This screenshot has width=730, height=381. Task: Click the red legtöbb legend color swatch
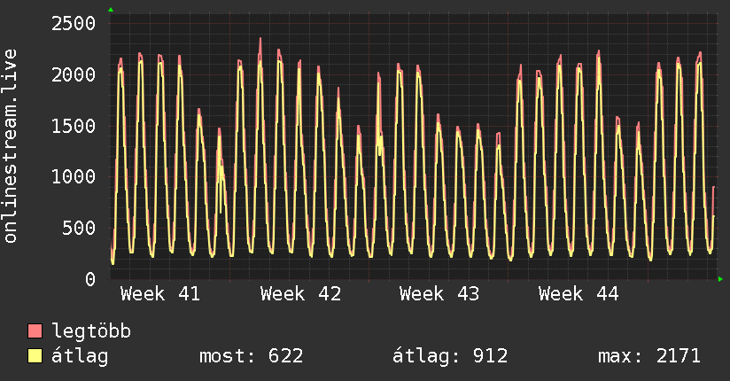pos(35,332)
